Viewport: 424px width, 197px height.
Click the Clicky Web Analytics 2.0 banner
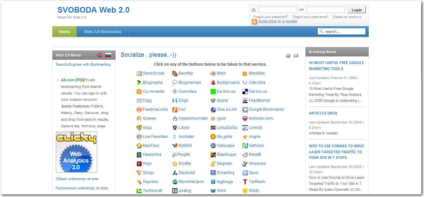point(76,152)
